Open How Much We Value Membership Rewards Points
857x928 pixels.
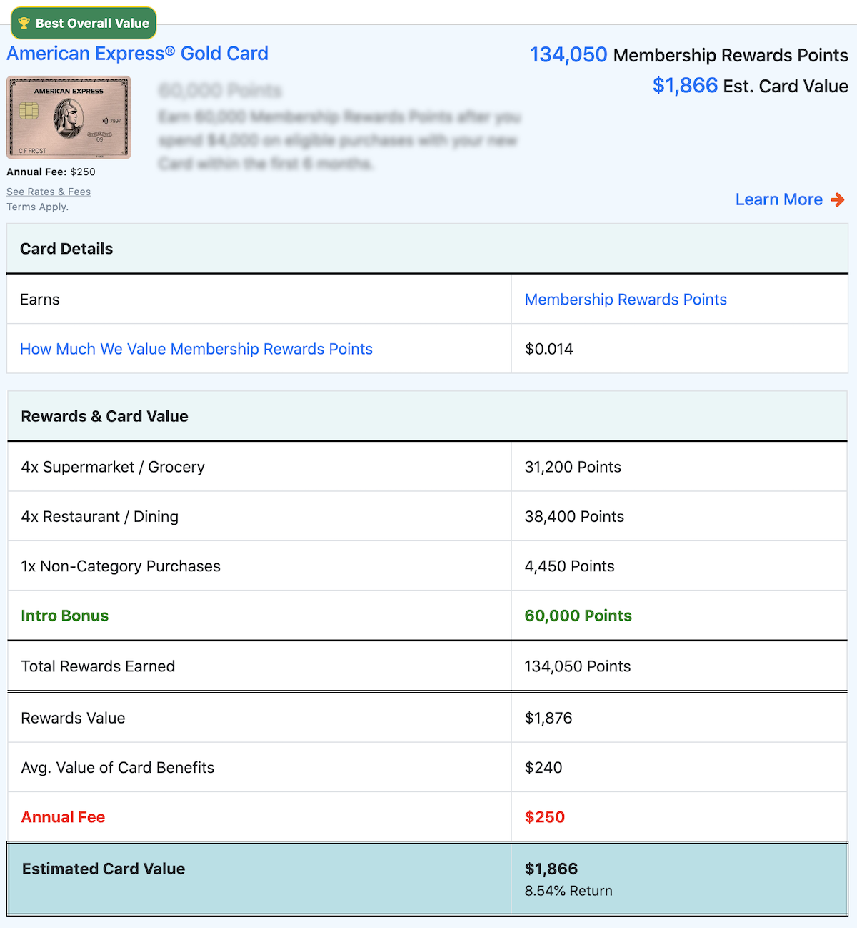pos(196,349)
